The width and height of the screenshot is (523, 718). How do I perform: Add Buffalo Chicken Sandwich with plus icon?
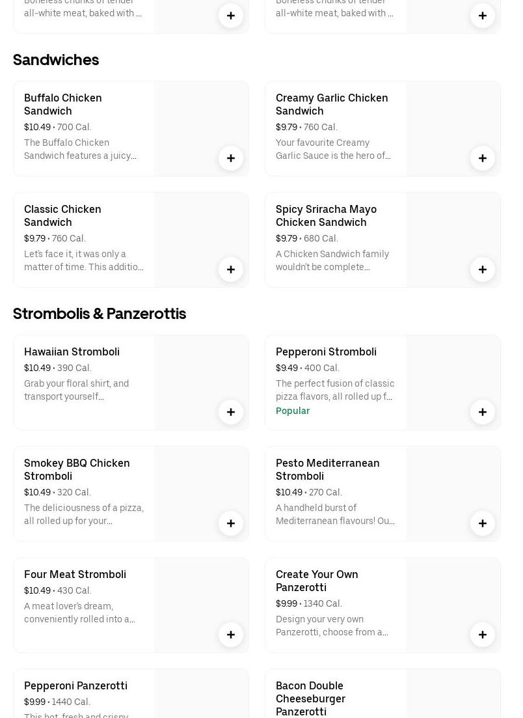pyautogui.click(x=231, y=158)
